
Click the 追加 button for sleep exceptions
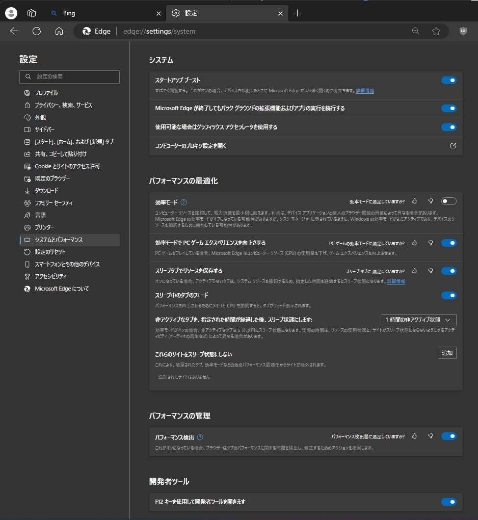(x=447, y=353)
